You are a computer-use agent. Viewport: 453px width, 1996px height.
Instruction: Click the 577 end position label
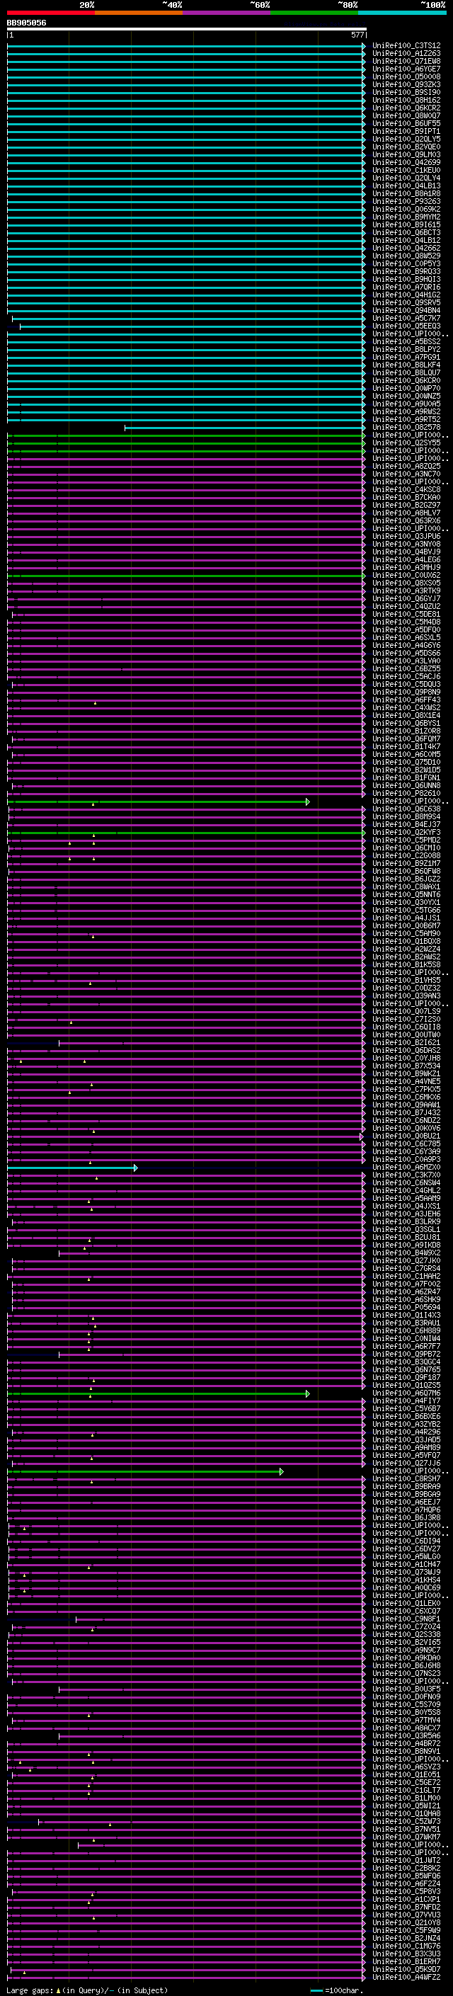(357, 35)
